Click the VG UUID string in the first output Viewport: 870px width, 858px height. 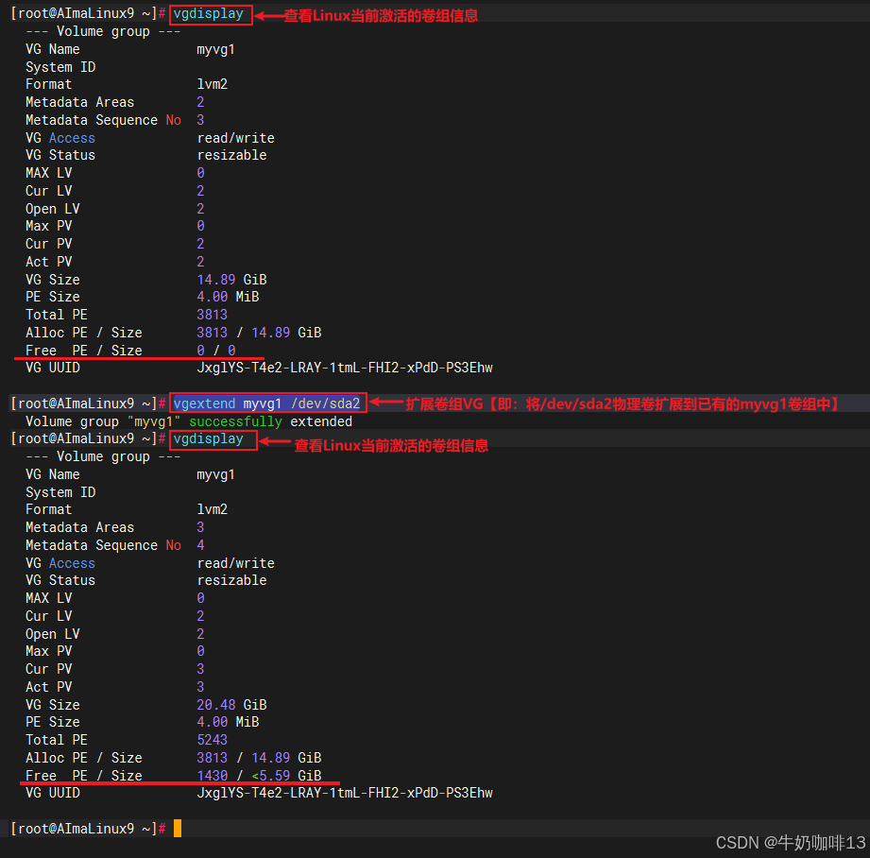pyautogui.click(x=345, y=368)
